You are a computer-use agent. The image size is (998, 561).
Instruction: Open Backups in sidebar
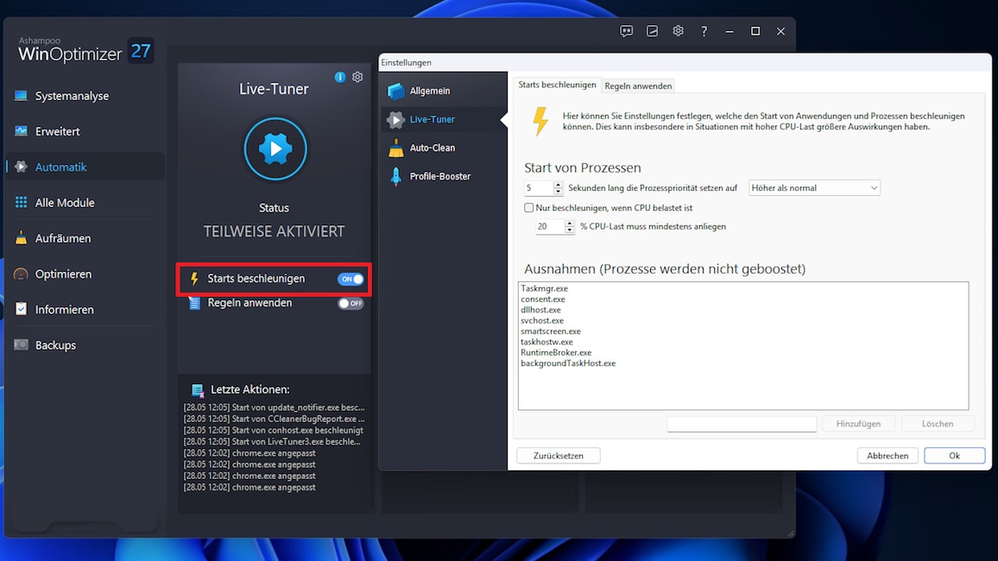(85, 344)
